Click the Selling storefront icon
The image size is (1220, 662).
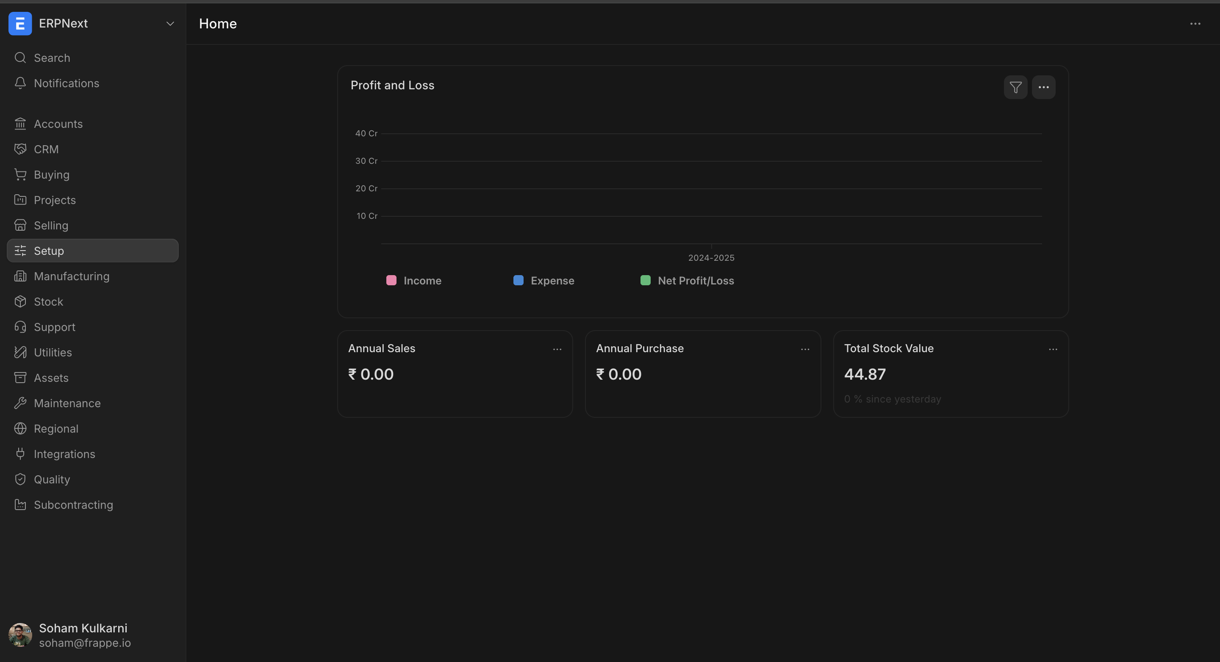[20, 225]
